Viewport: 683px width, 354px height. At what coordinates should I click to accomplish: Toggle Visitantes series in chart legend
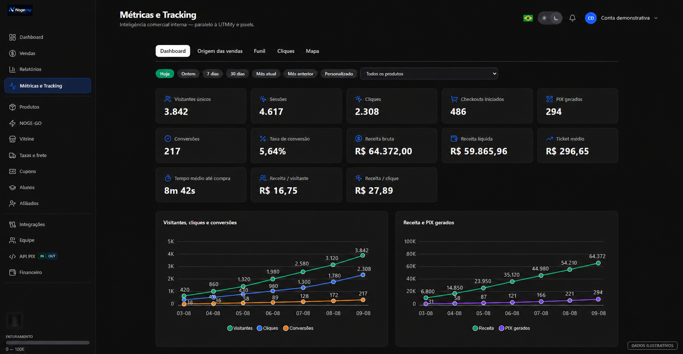[240, 328]
